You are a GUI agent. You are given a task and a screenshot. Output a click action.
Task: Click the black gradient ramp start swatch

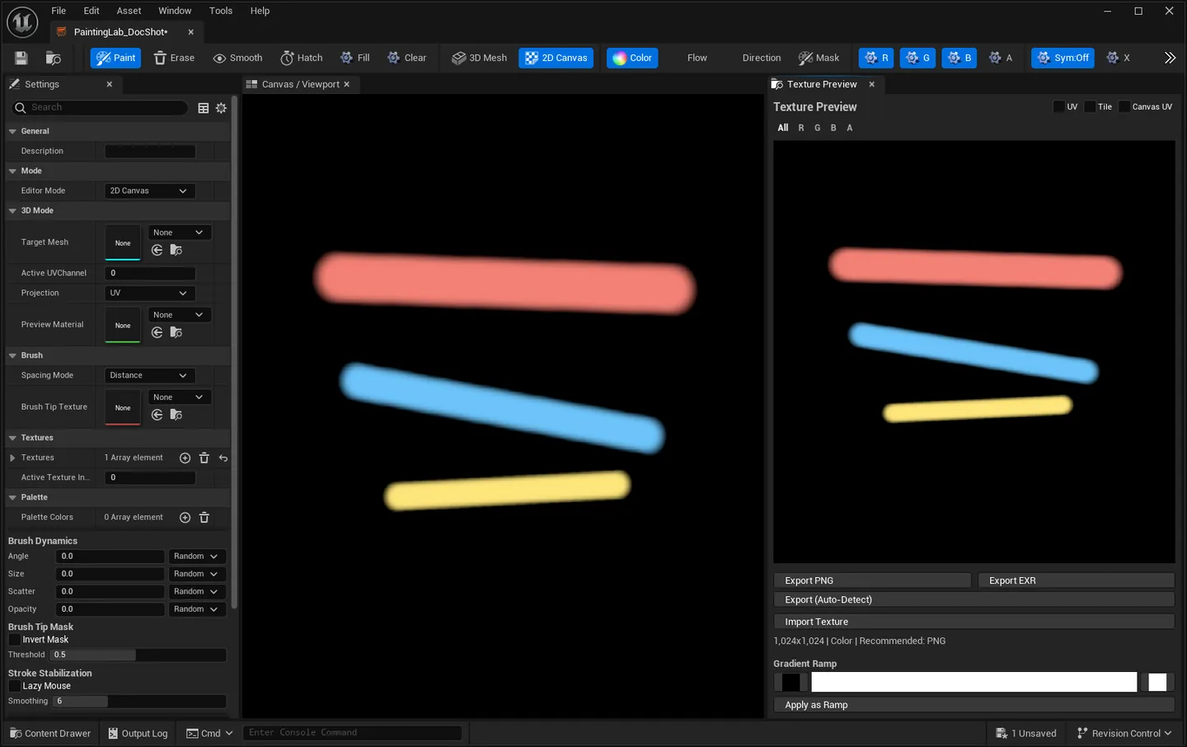click(x=791, y=682)
